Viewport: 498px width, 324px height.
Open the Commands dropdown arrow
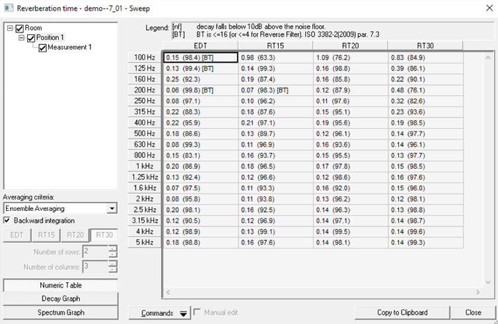click(184, 313)
